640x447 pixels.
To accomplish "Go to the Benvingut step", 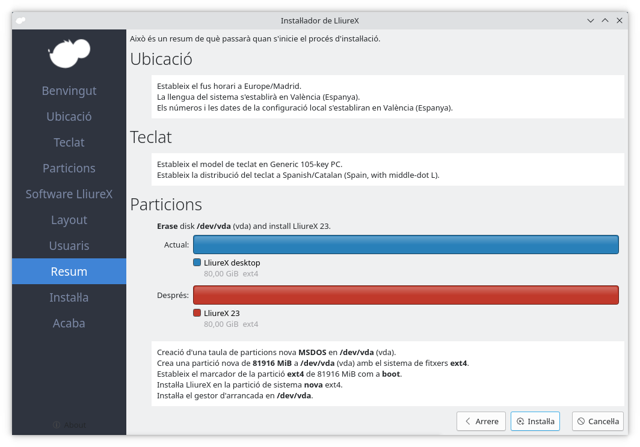I will [x=69, y=91].
